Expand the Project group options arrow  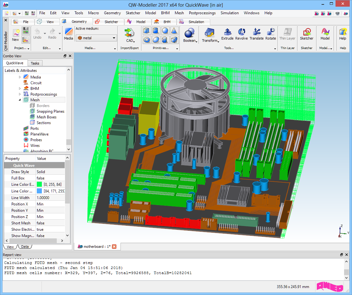29,49
